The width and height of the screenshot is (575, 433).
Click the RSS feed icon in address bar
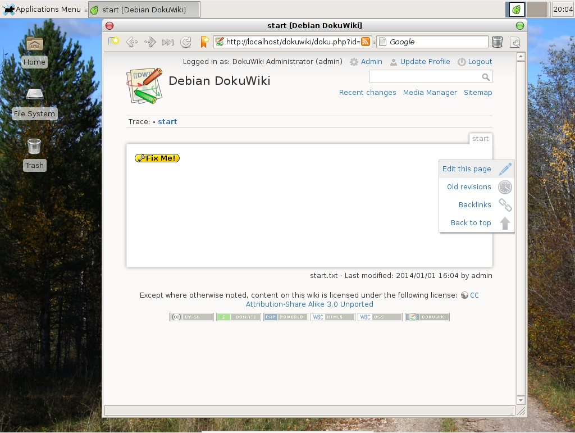click(366, 42)
